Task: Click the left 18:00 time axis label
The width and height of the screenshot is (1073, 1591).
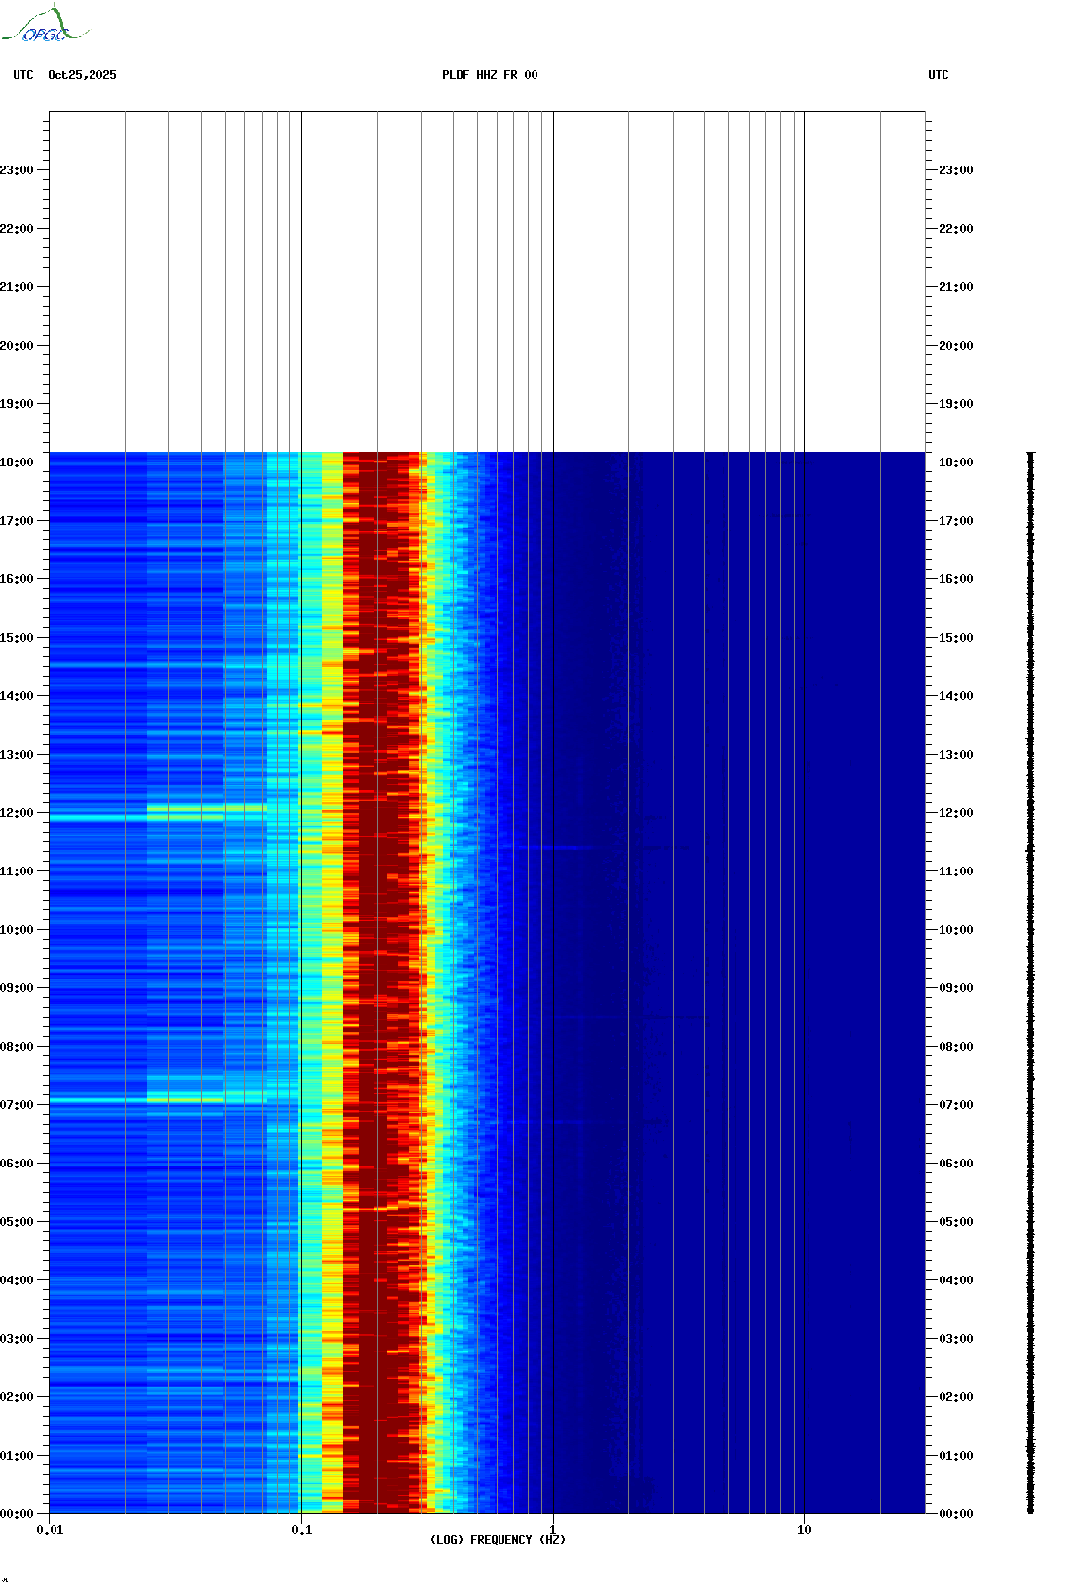Action: click(17, 462)
